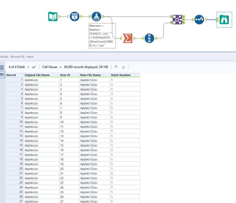Click the profile icon at results panel edge
236x203 pixels.
(x=2, y=74)
